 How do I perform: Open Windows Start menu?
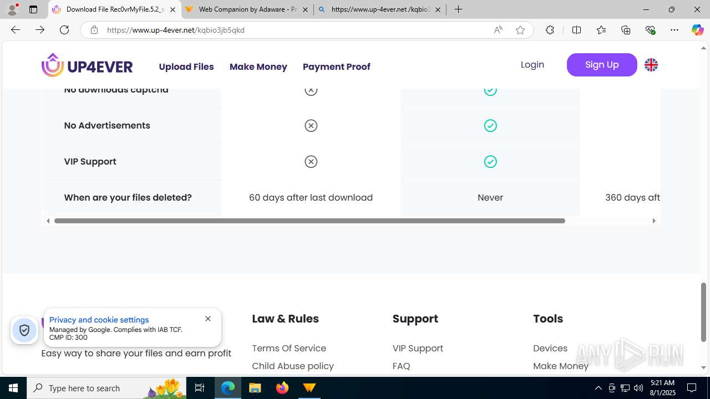(x=13, y=388)
